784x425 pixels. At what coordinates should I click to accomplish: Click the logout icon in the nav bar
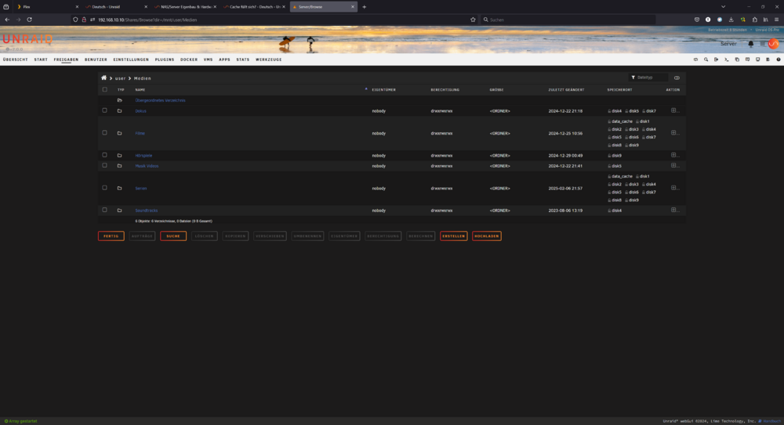point(716,59)
